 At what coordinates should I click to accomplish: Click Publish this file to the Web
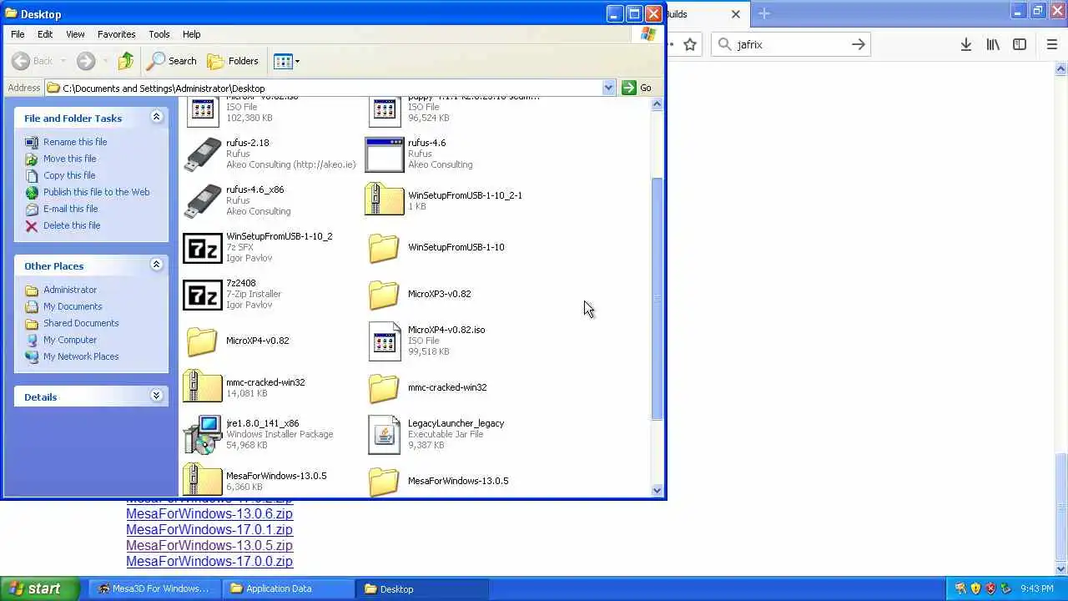click(97, 192)
